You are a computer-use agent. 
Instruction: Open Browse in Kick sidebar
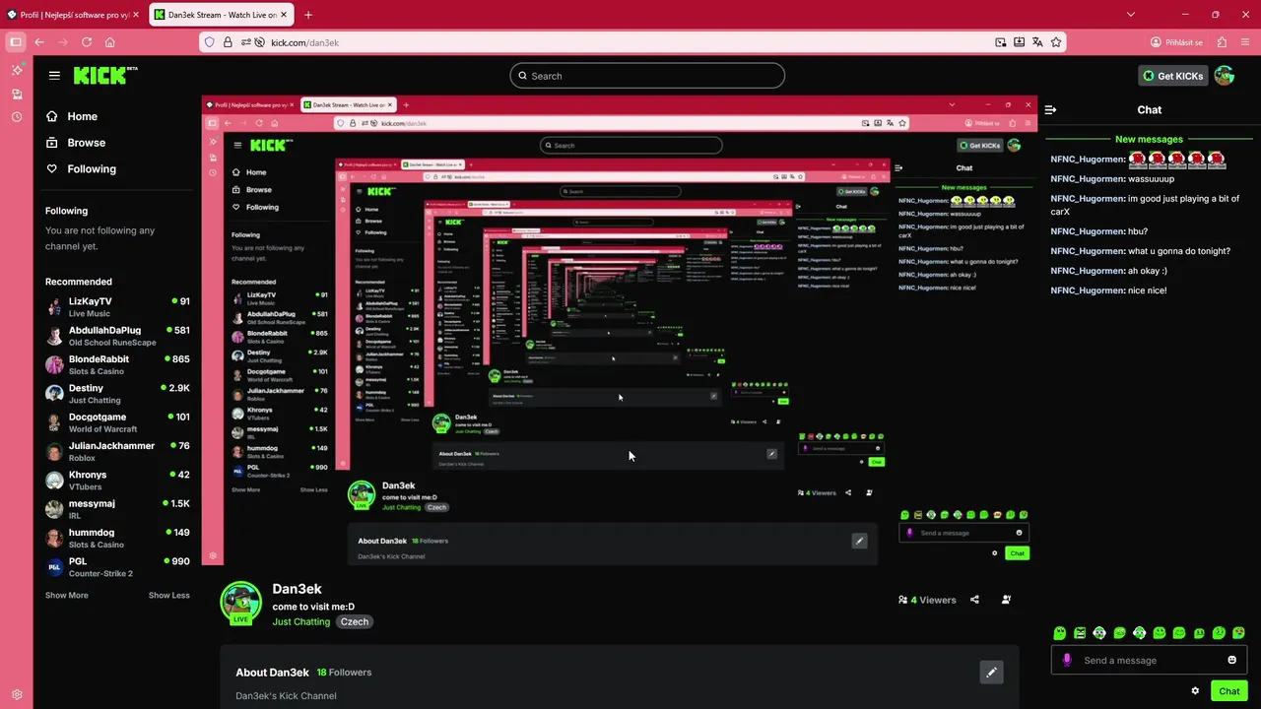coord(76,143)
